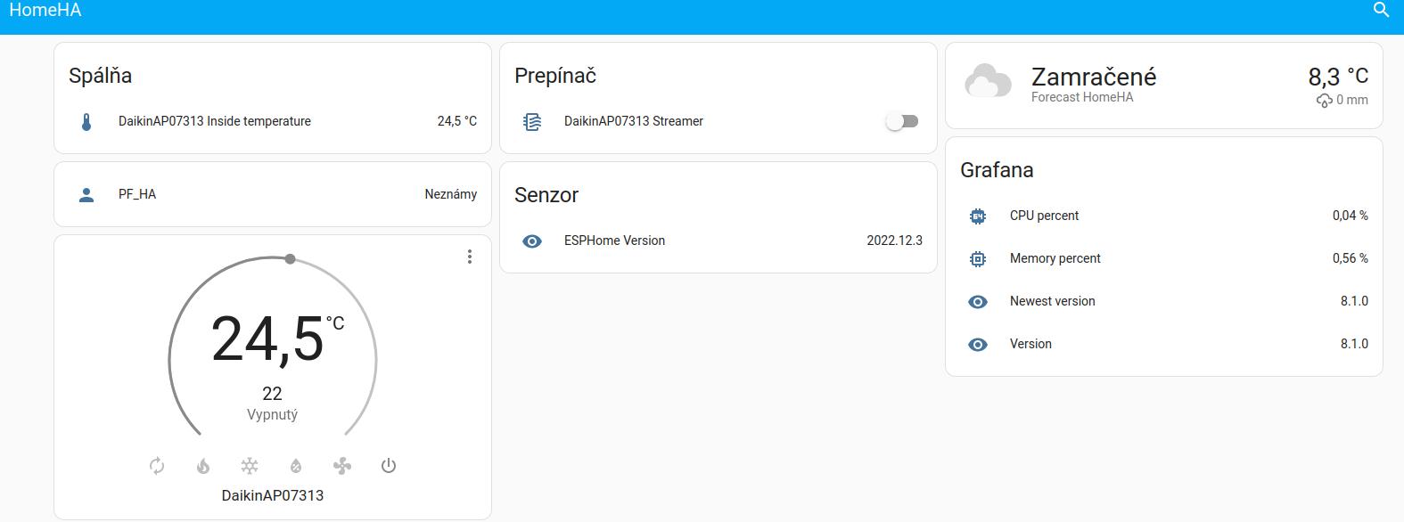The height and width of the screenshot is (522, 1404).
Task: Click the thermometer icon for Inside temperature
Action: coord(86,122)
